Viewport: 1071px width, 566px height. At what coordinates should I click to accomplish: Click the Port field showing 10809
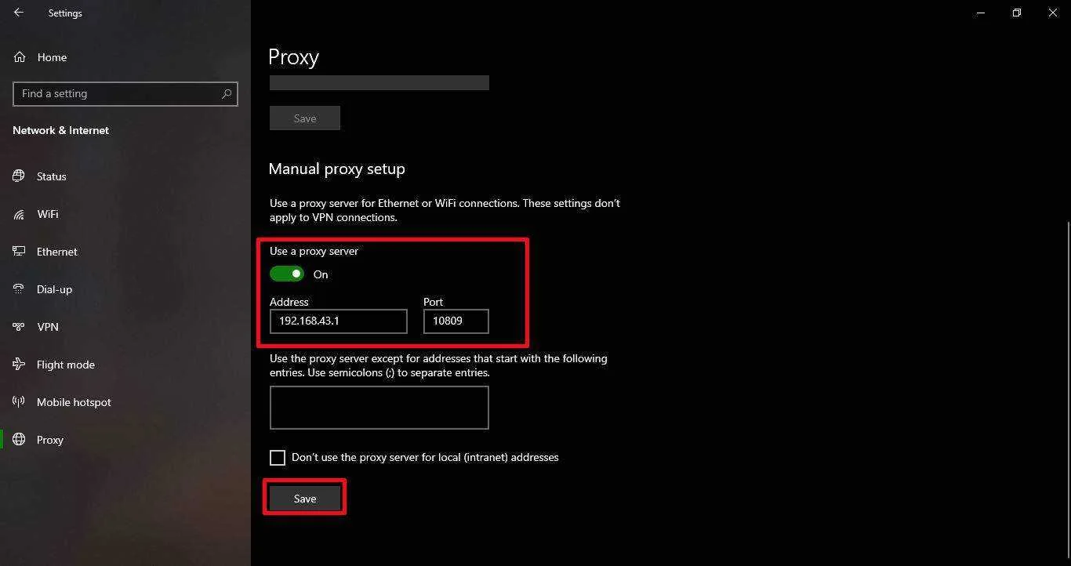[x=456, y=321]
